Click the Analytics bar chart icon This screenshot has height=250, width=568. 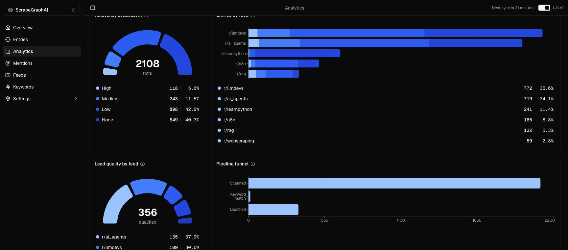pyautogui.click(x=8, y=51)
